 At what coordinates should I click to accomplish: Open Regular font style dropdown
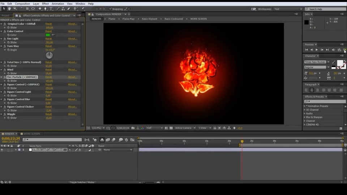click(x=317, y=67)
